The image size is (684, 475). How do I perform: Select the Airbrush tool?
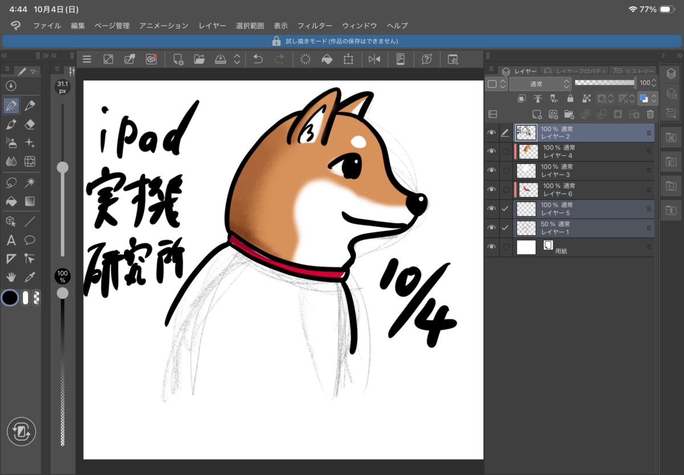[11, 142]
